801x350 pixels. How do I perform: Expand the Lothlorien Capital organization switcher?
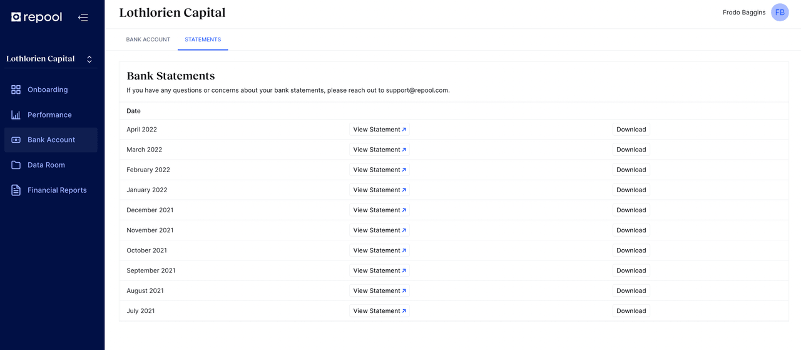click(x=89, y=59)
